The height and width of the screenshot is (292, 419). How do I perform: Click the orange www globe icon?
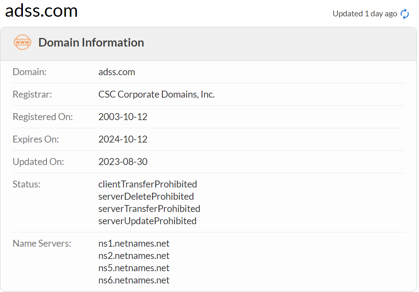[22, 42]
